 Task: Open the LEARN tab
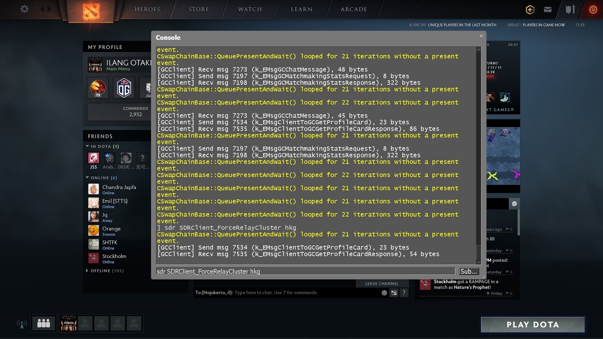click(x=301, y=9)
